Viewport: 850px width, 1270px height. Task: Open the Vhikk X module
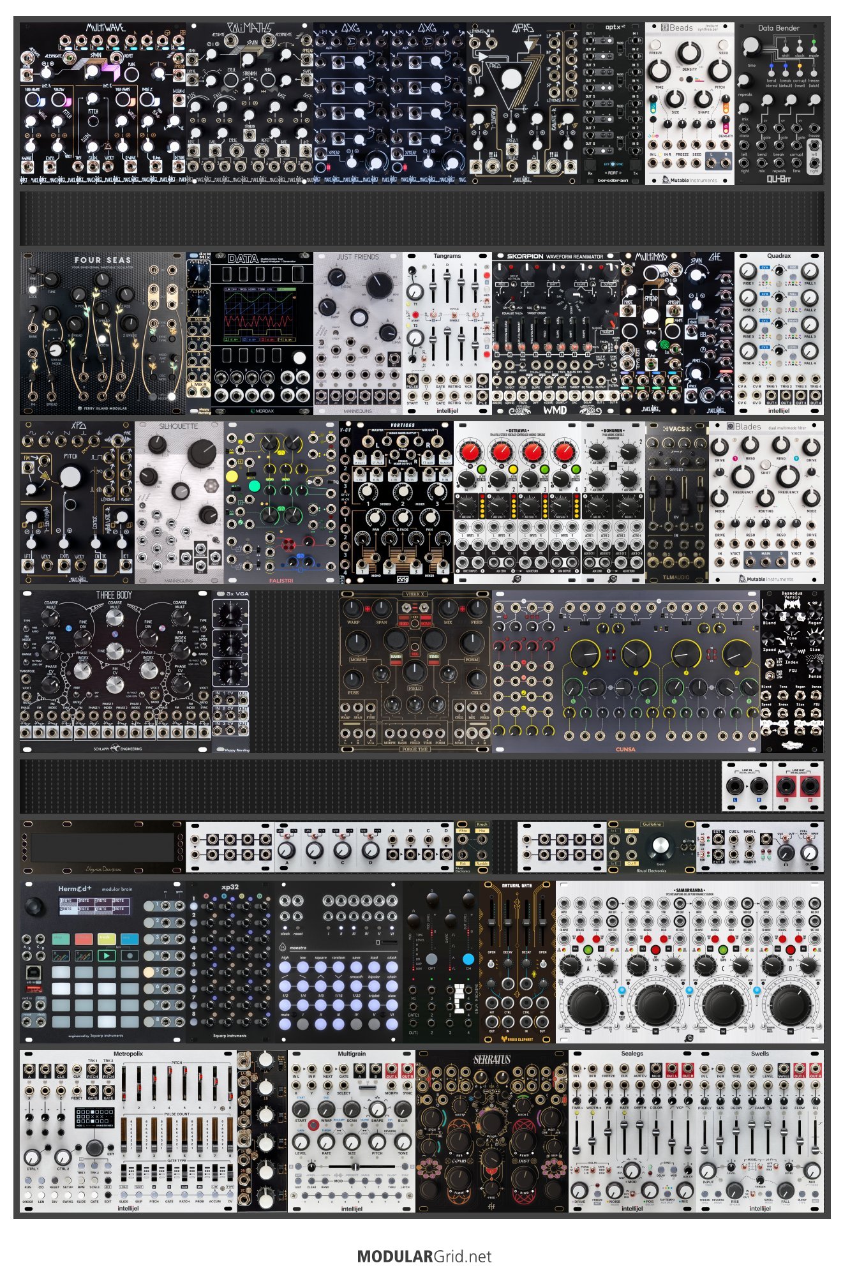pos(415,671)
